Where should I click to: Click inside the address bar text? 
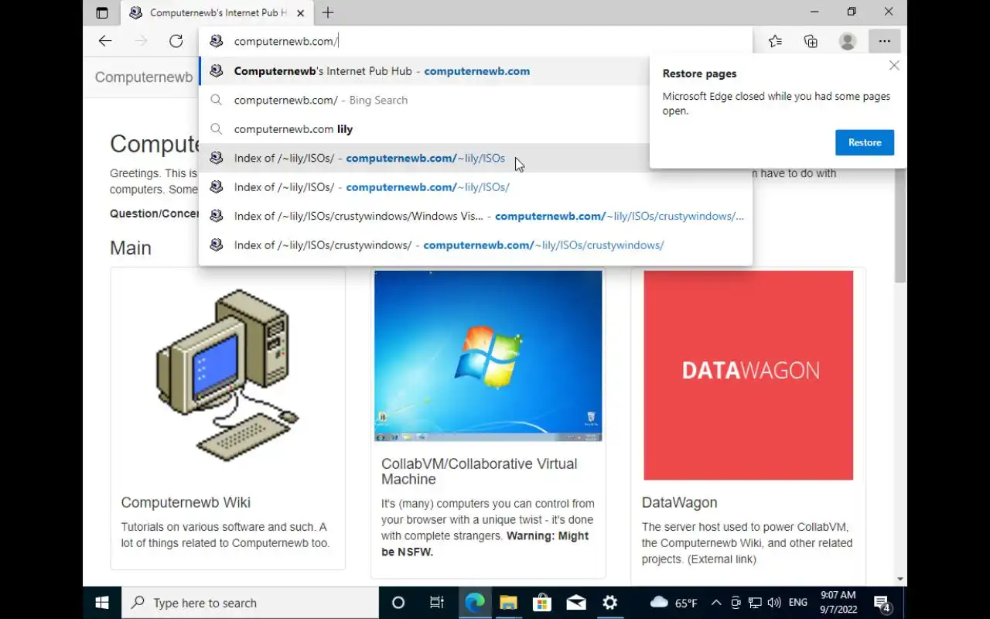coord(286,41)
